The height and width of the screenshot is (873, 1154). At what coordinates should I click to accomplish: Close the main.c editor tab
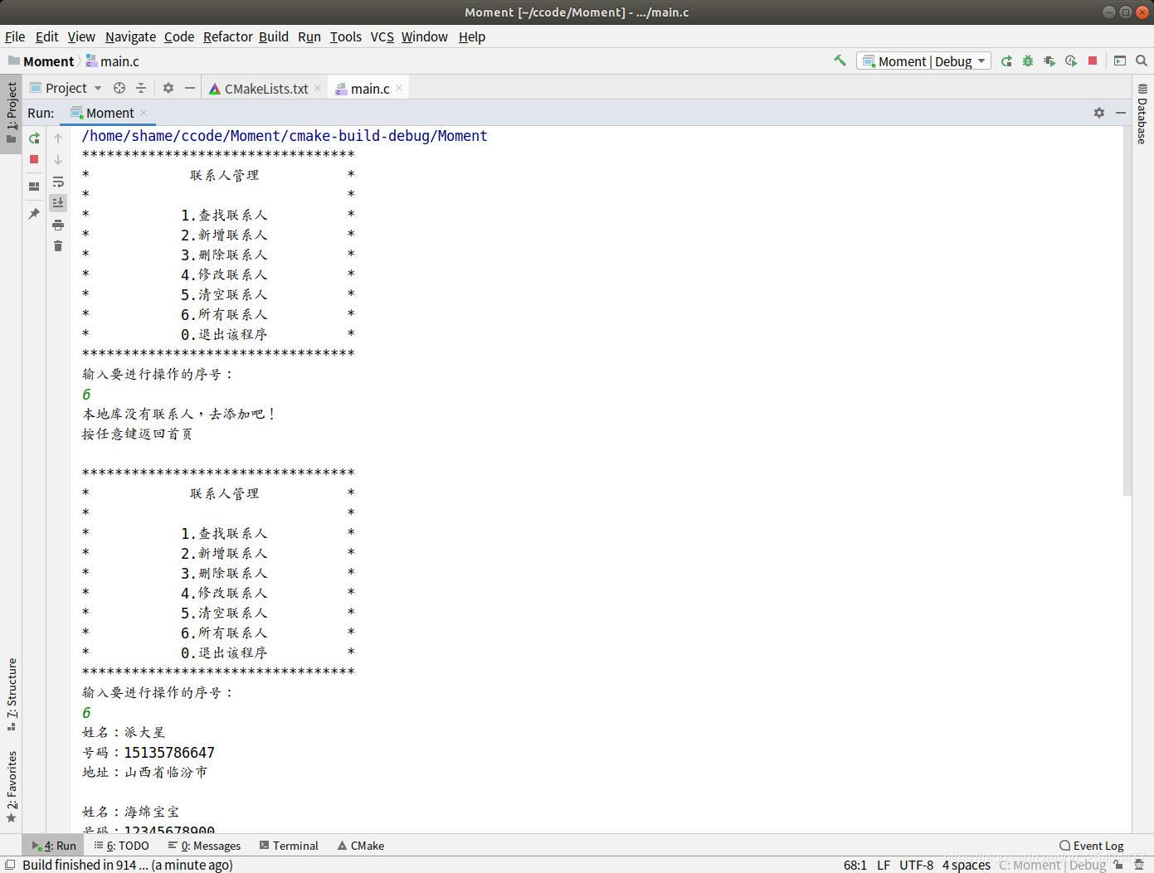click(x=399, y=88)
